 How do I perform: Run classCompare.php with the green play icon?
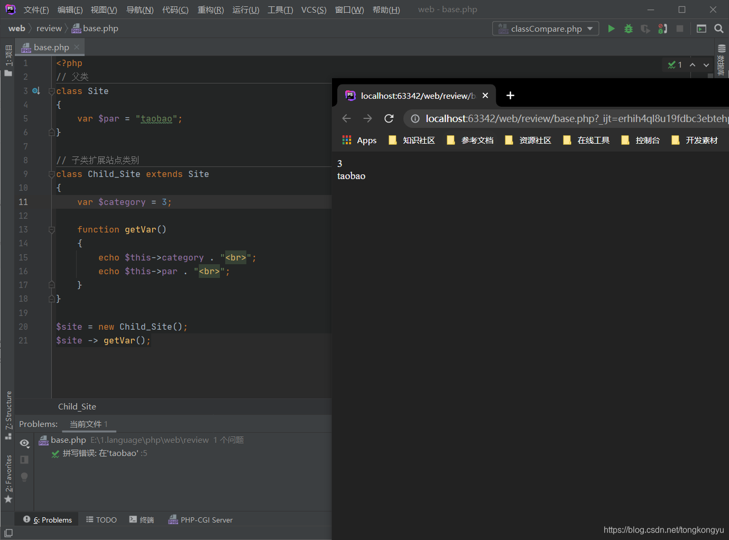(611, 29)
